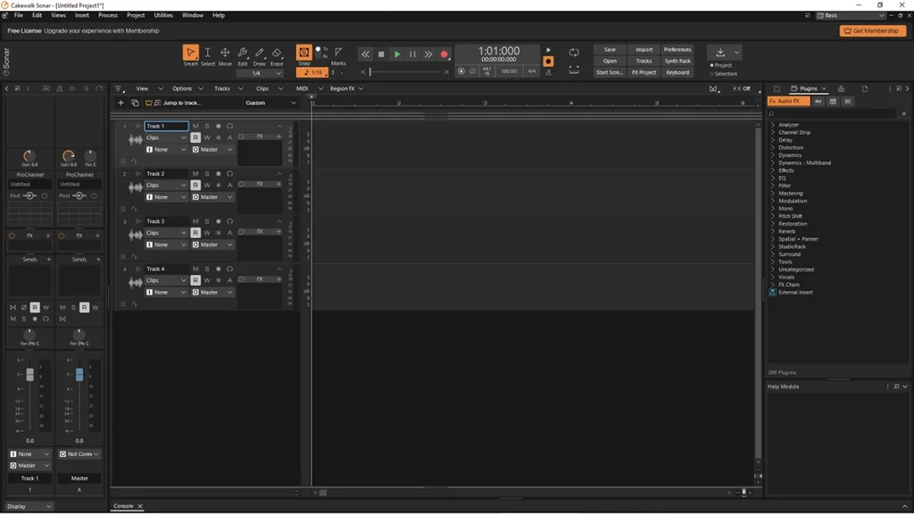Click the headphones icon on Track 1
Screen dimensions: 914x514
coord(230,126)
